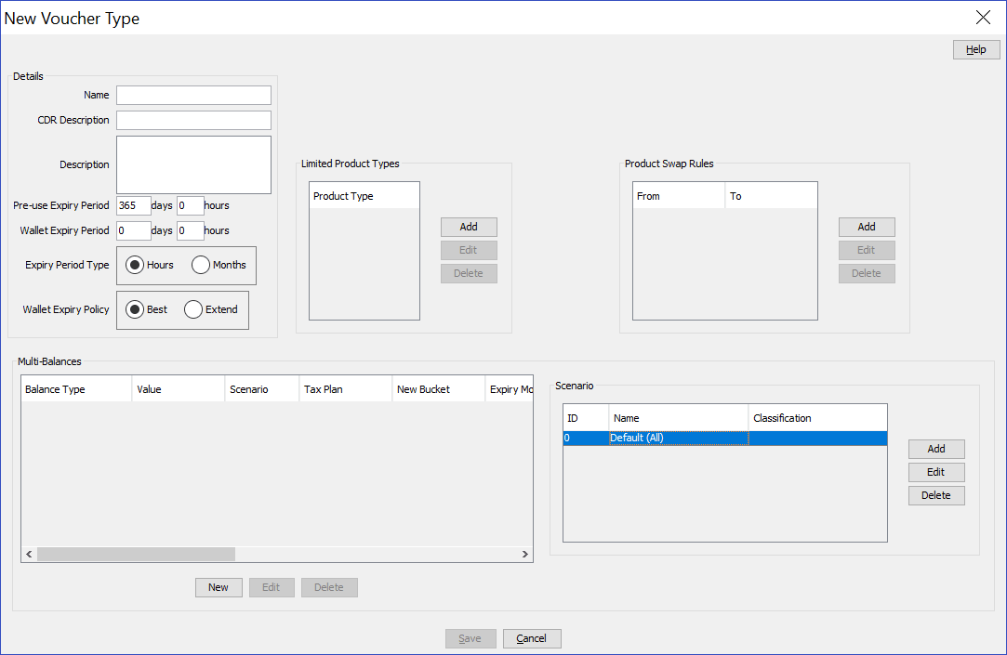1007x655 pixels.
Task: Click the CDR Description field
Action: tap(193, 120)
